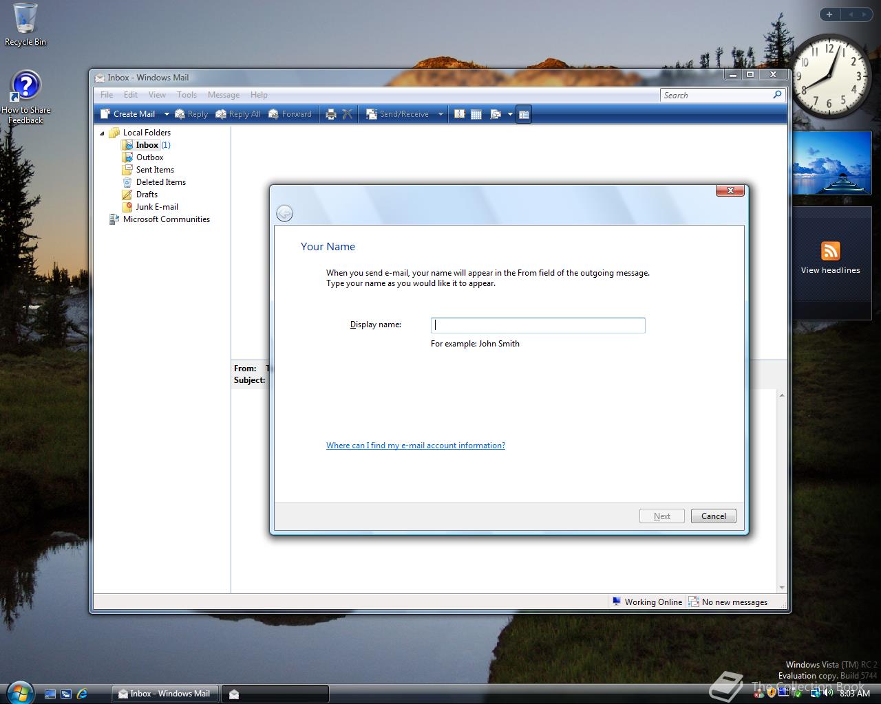Viewport: 881px width, 704px height.
Task: Click the magnifier icon in Search box
Action: pyautogui.click(x=778, y=95)
